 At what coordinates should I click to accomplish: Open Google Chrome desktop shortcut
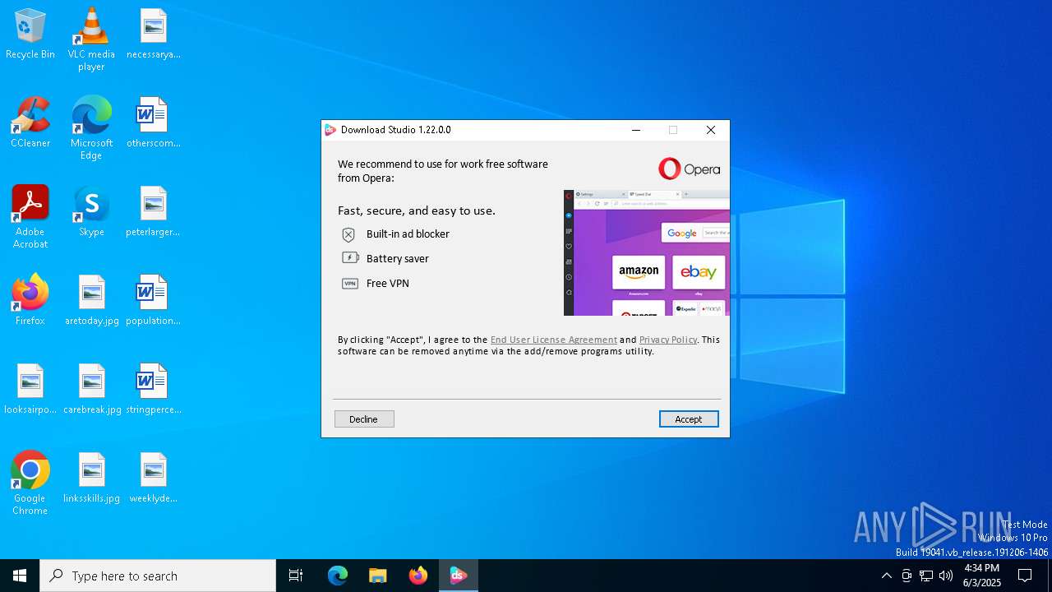(x=30, y=483)
